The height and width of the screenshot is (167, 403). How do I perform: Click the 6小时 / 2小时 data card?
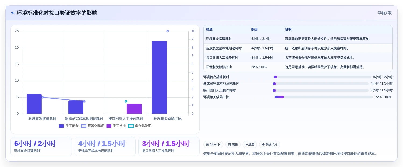tap(41, 147)
